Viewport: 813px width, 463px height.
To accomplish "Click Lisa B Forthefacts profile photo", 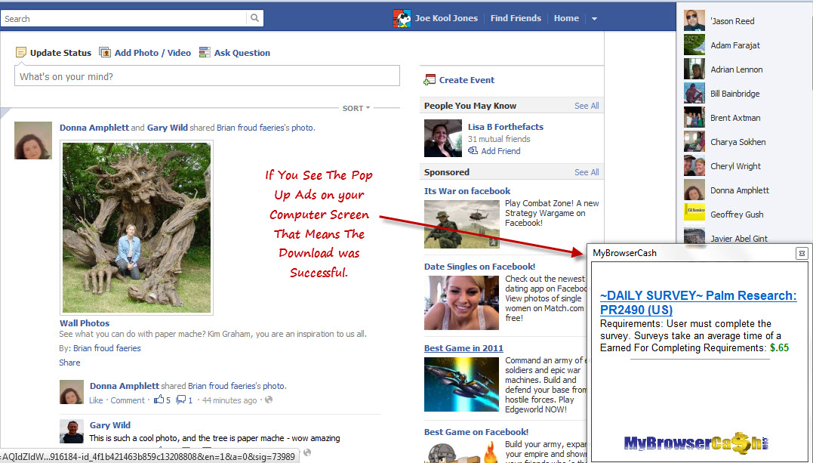I will pyautogui.click(x=443, y=138).
